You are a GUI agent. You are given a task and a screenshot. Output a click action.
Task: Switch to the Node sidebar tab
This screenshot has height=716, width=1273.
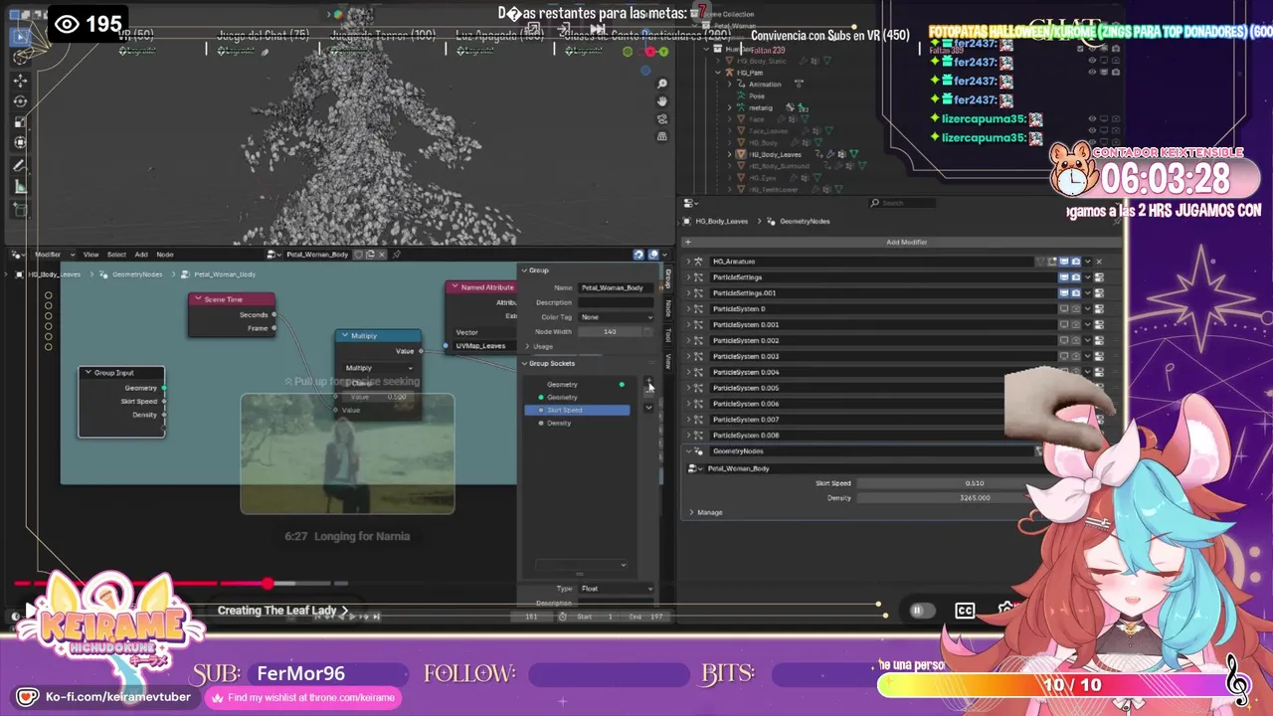668,308
